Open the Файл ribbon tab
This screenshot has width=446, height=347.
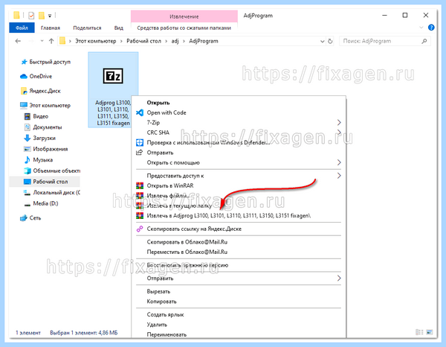click(22, 28)
